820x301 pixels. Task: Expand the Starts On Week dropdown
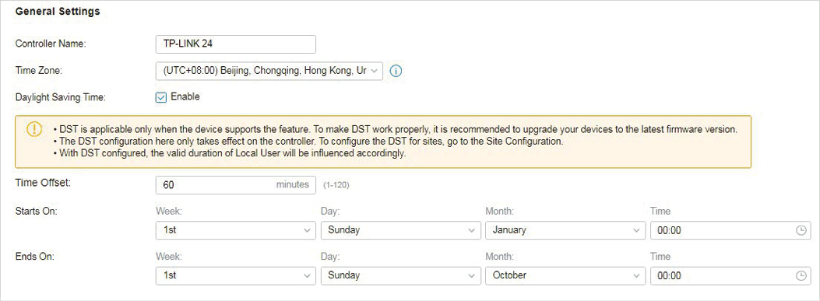pyautogui.click(x=236, y=230)
